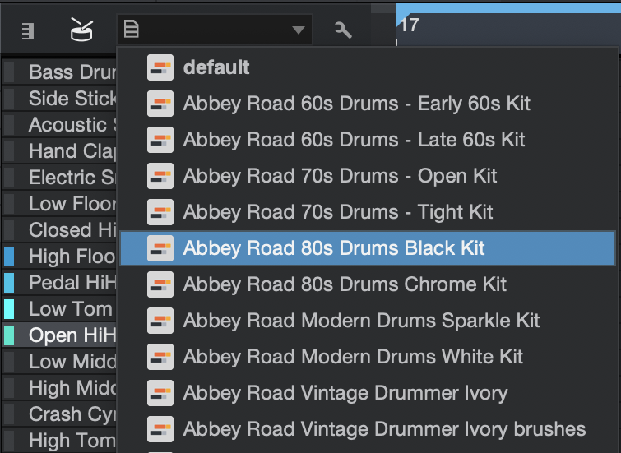
Task: Click the light blue swatch of Pedal HiHat
Action: click(x=9, y=283)
